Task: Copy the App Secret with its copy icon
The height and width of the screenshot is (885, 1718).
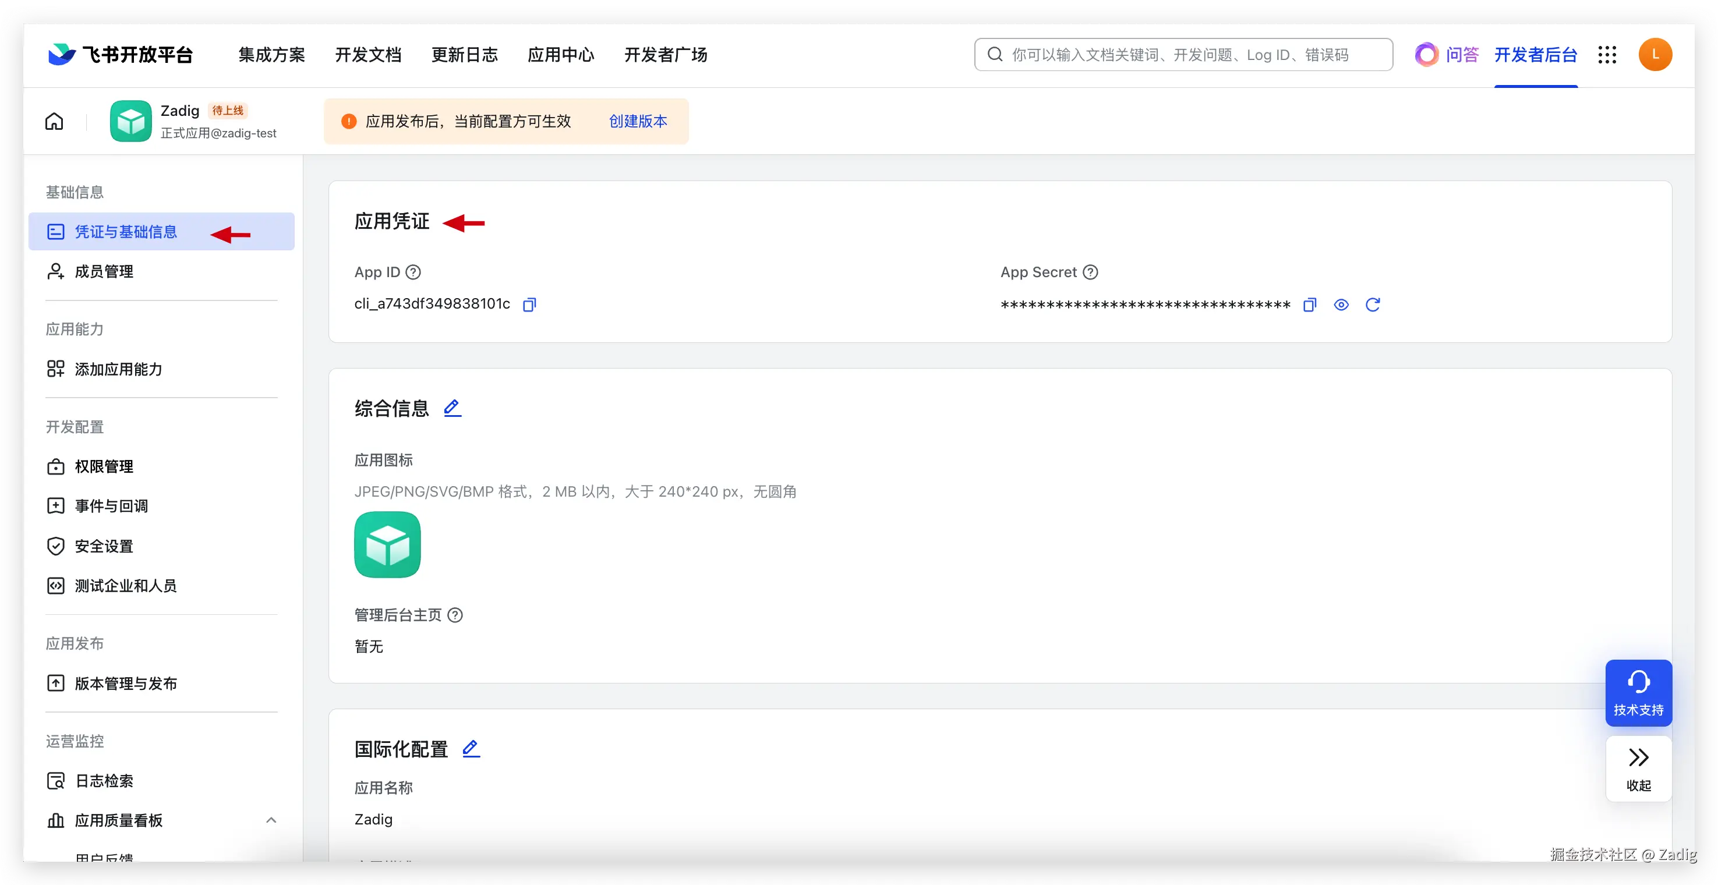Action: (x=1309, y=304)
